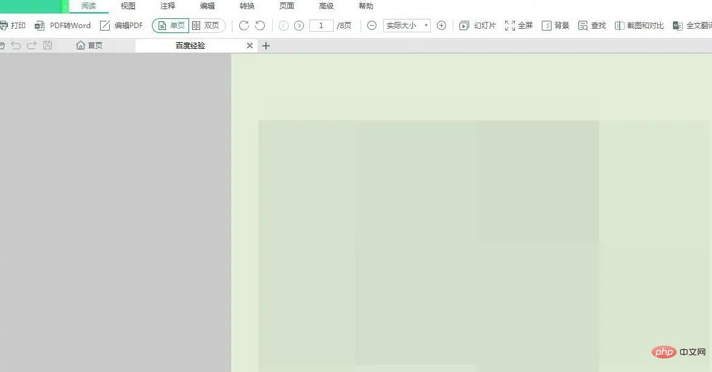Close the 百度经验 document tab

tap(250, 45)
